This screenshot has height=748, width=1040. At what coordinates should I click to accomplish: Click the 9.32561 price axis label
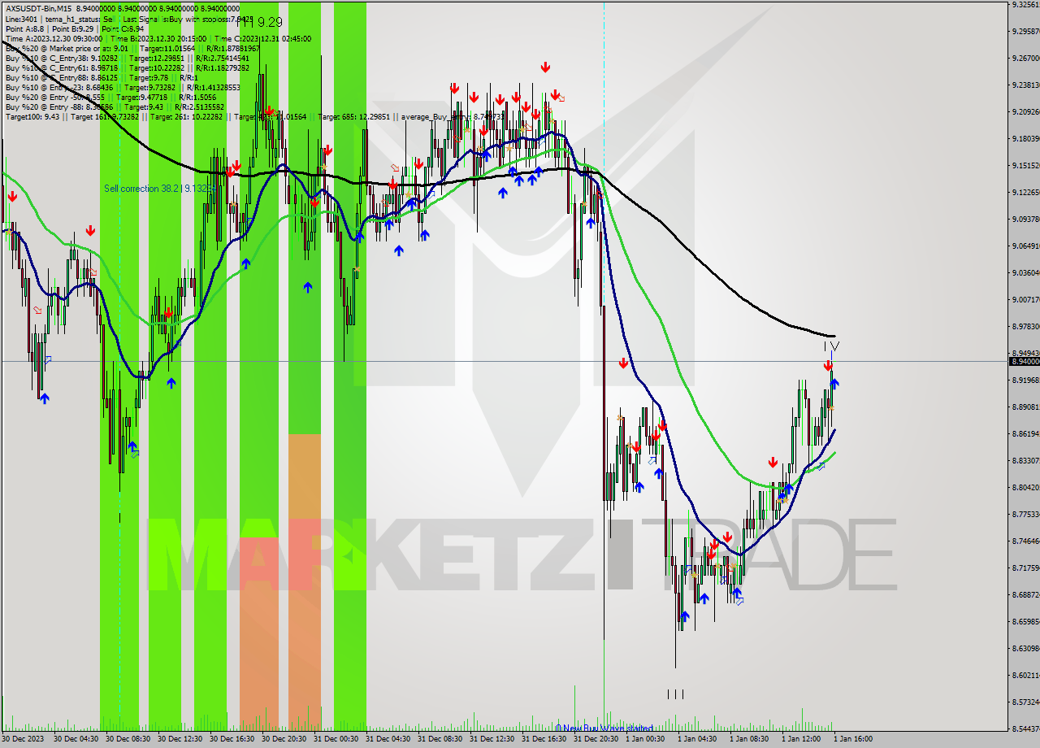point(1025,5)
